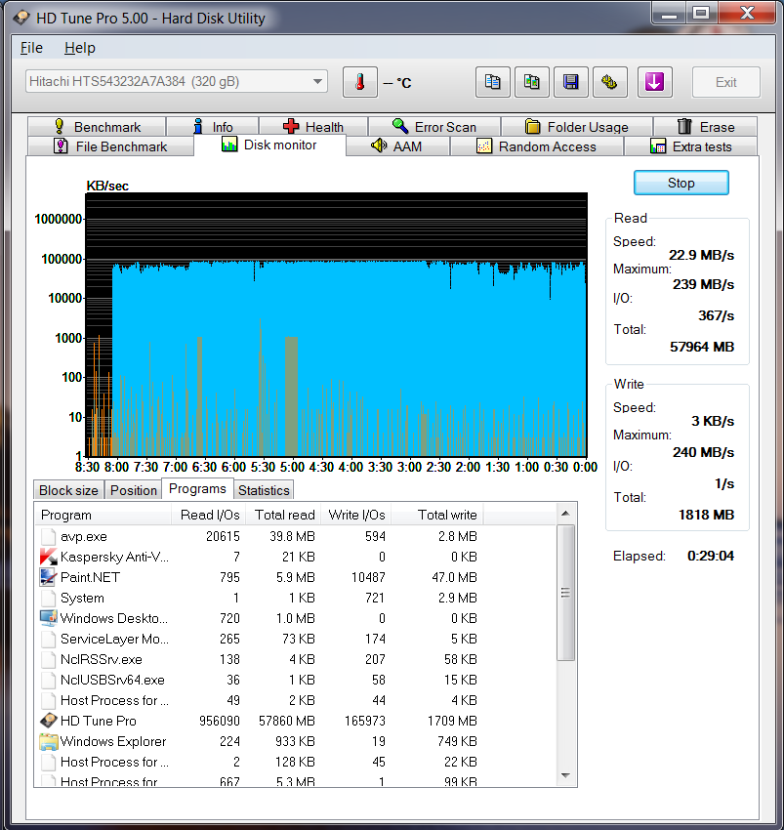This screenshot has height=830, width=784.
Task: Open the Statistics sub-tab
Action: (x=264, y=490)
